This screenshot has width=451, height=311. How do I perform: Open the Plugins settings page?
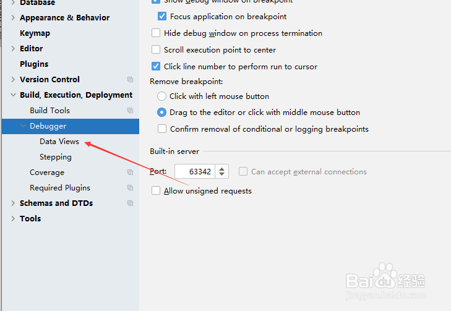34,64
